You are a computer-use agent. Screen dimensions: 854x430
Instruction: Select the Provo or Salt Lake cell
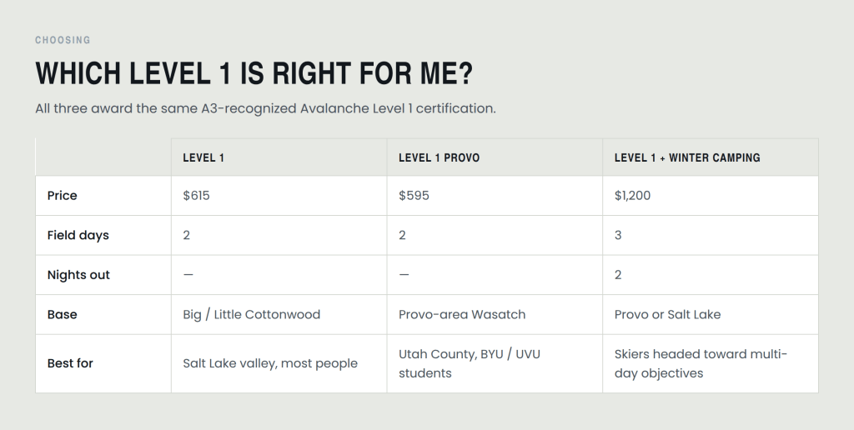(x=711, y=315)
